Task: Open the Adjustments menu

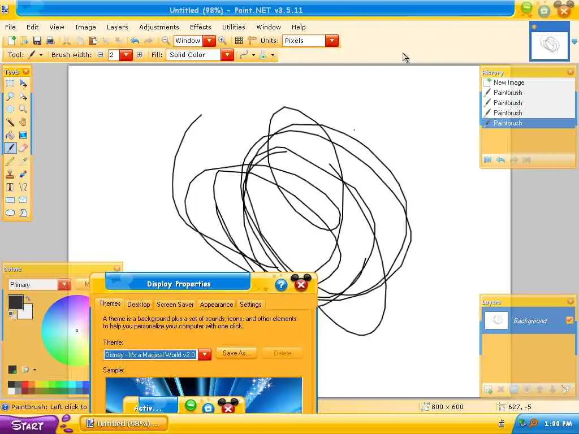Action: pos(159,27)
